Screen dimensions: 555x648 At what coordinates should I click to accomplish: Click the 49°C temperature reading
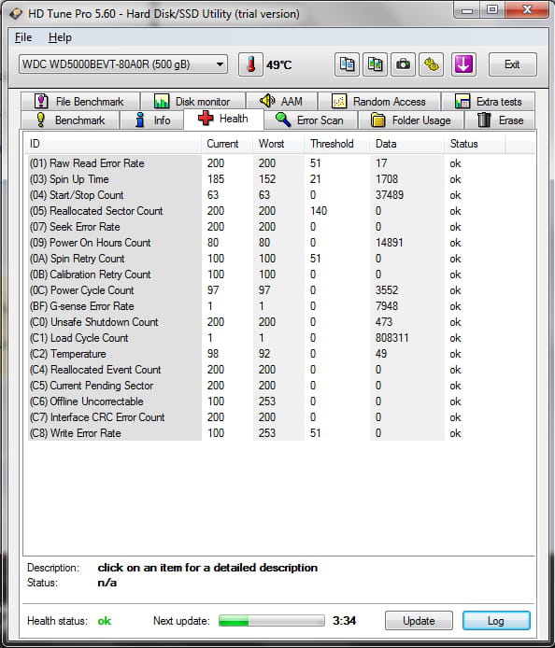[x=278, y=64]
